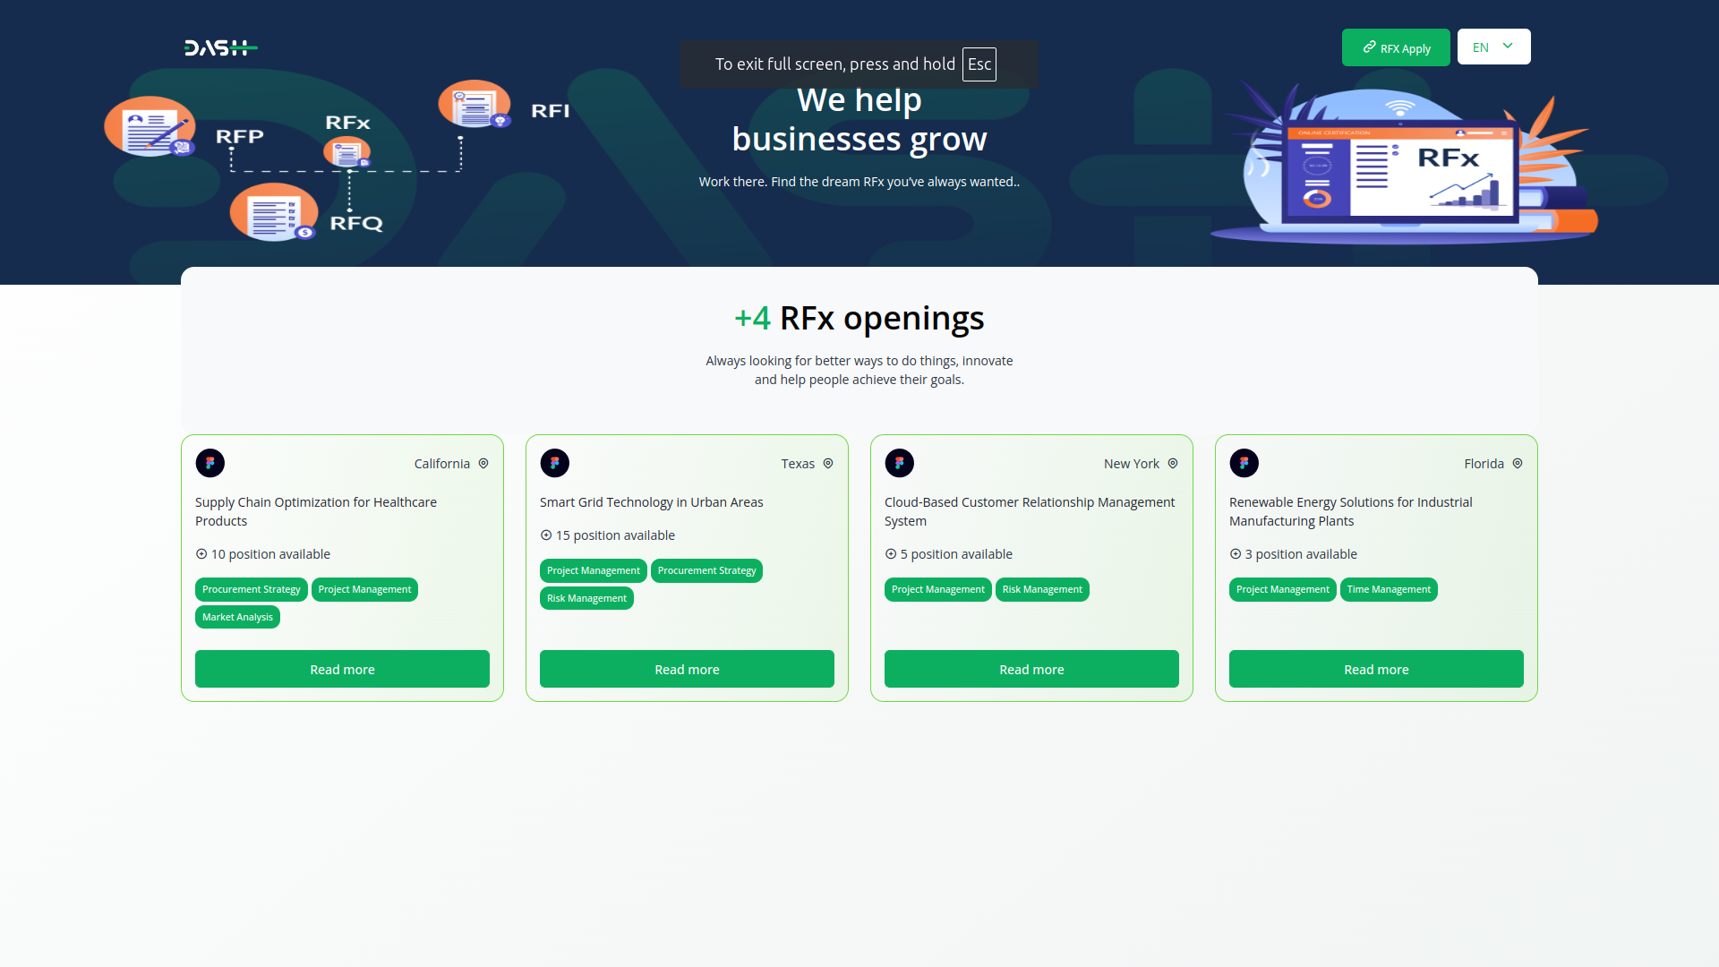Click the Figma logo on Texas card

pos(555,463)
